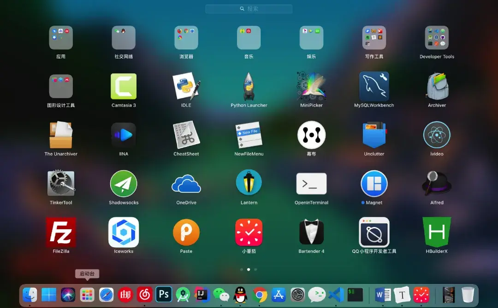This screenshot has width=498, height=308.
Task: Open Safari from the Dock
Action: pyautogui.click(x=106, y=295)
